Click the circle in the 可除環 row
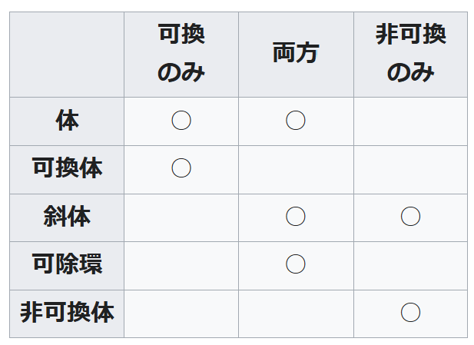Image resolution: width=474 pixels, height=345 pixels. 296,265
